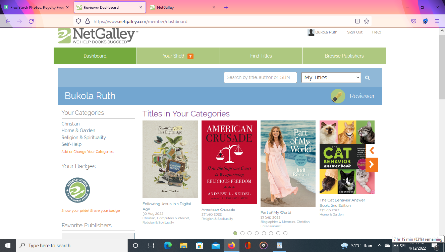Click the Sign Out link

[355, 32]
